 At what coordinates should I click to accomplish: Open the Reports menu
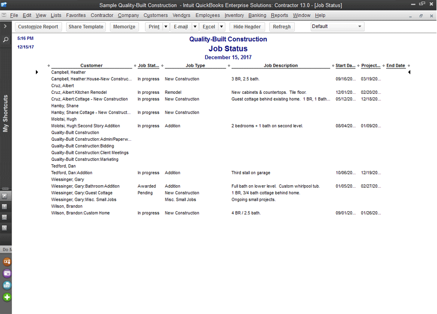pos(279,15)
